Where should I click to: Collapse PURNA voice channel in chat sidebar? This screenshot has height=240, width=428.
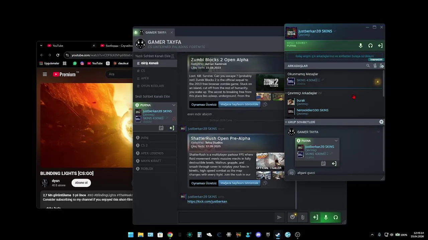click(174, 105)
